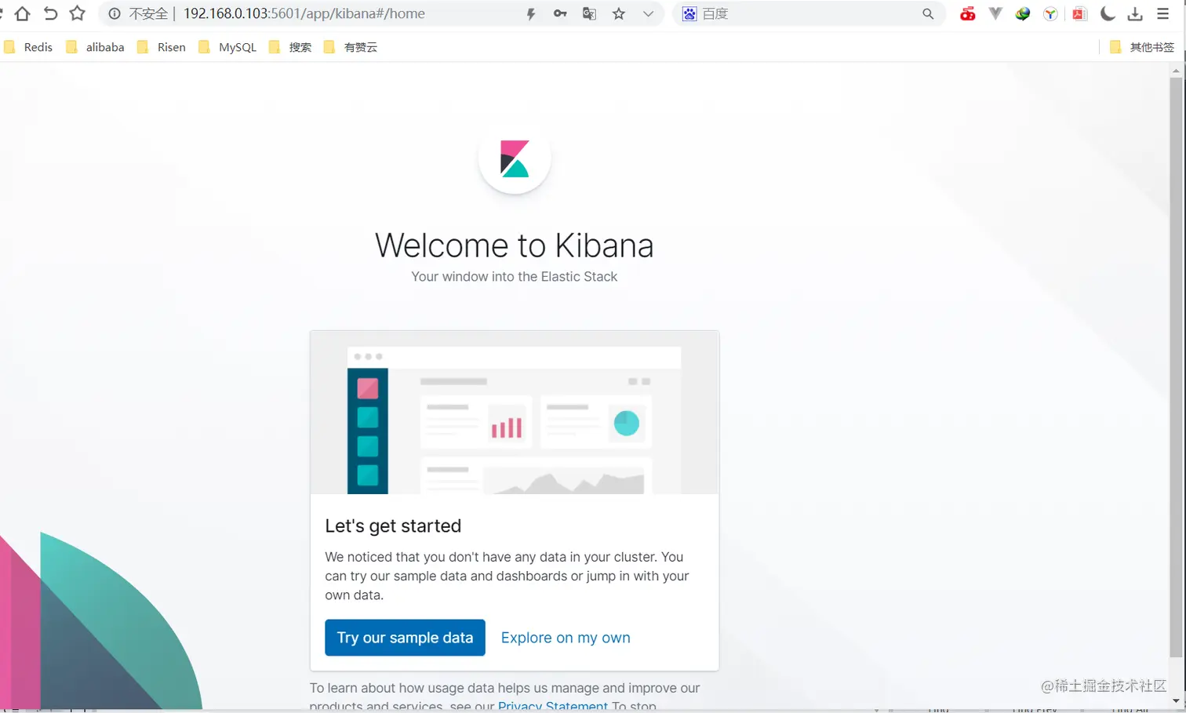The width and height of the screenshot is (1186, 713).
Task: Open the 其他书签 bookmarks folder
Action: (x=1142, y=47)
